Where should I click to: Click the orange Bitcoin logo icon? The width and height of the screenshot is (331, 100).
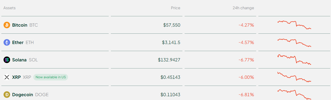(7, 25)
